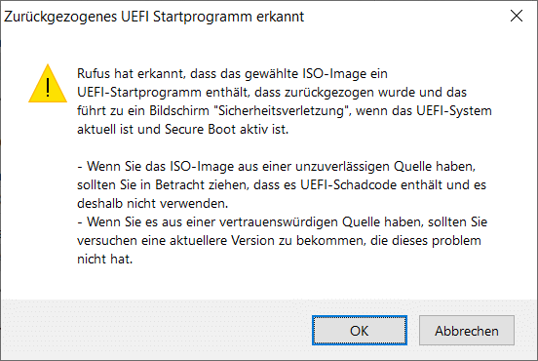Select the line starting "Rufus hat erkannt"

232,74
